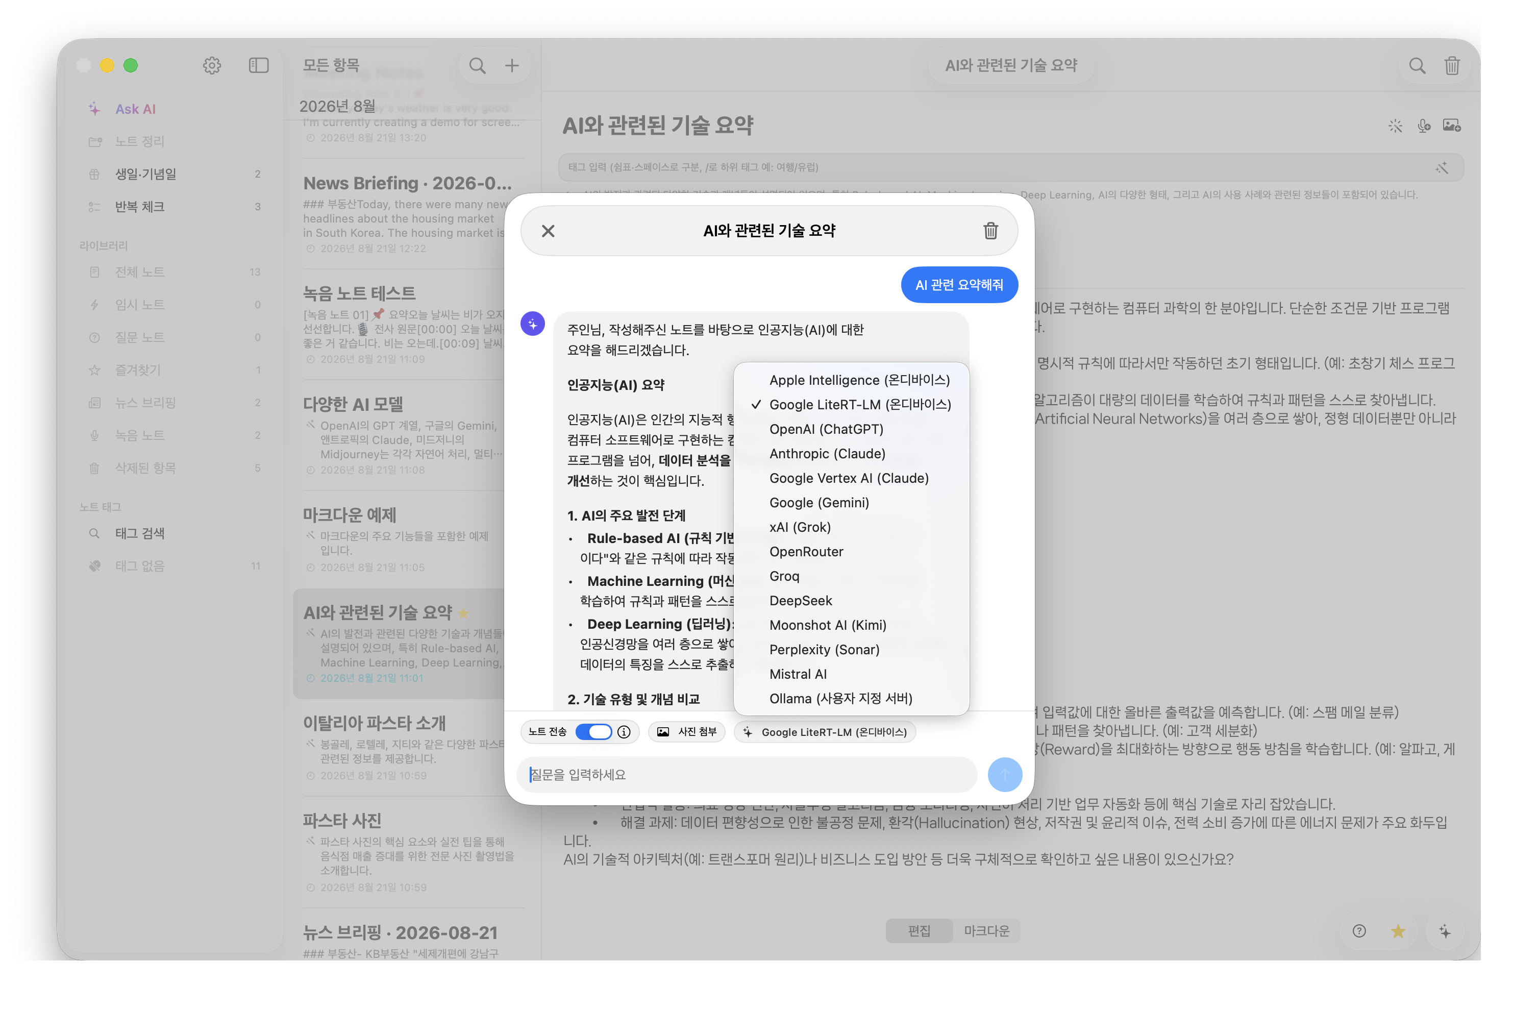Open 삭제된 항목 in the sidebar
Screen dimensions: 1538x1036
[175, 468]
